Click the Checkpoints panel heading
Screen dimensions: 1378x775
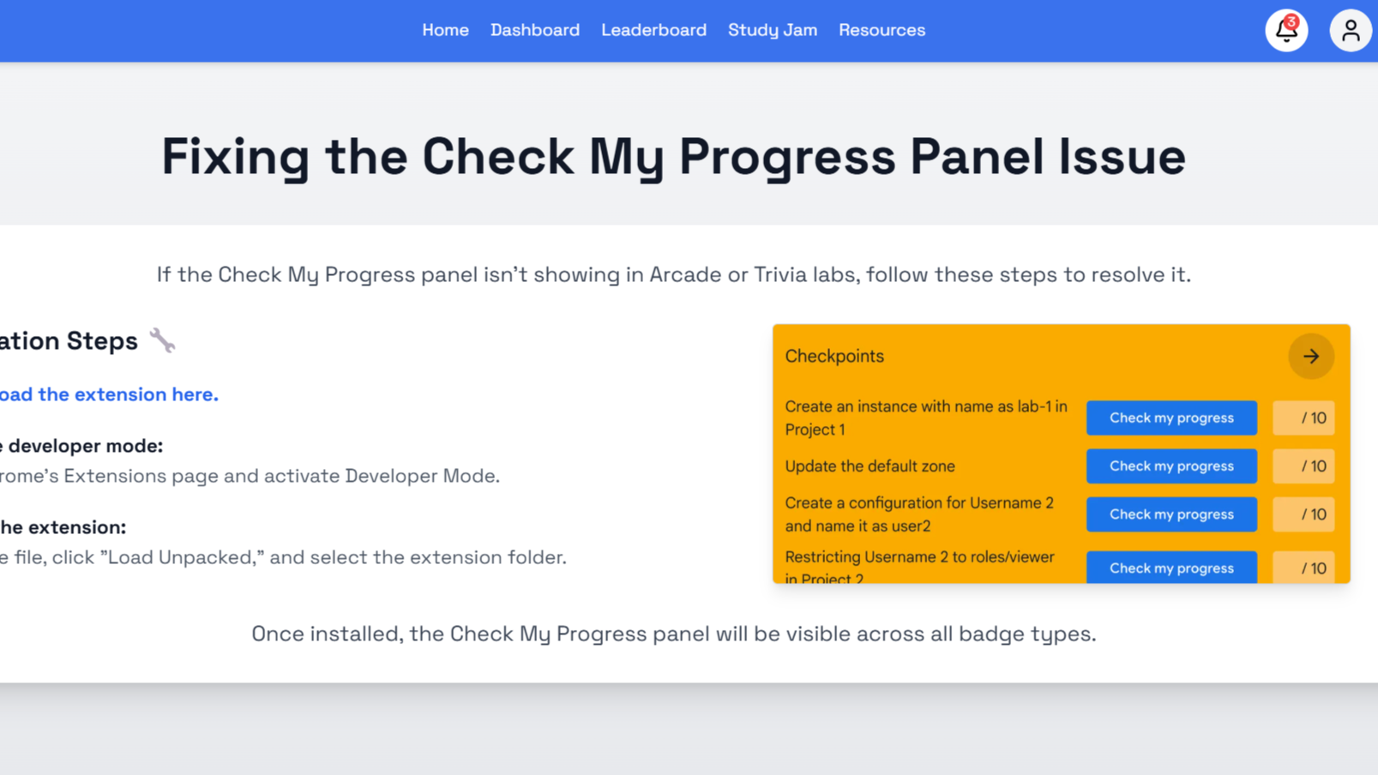834,356
